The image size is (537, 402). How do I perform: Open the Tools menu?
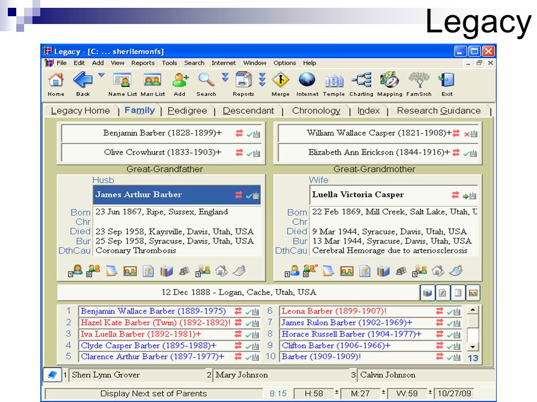pyautogui.click(x=169, y=63)
